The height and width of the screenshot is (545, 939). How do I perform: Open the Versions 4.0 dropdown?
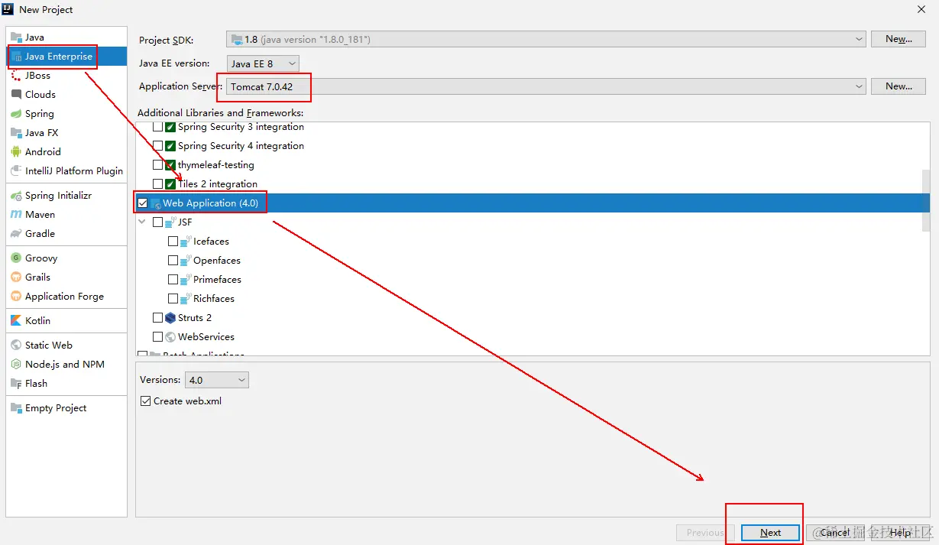pos(216,380)
